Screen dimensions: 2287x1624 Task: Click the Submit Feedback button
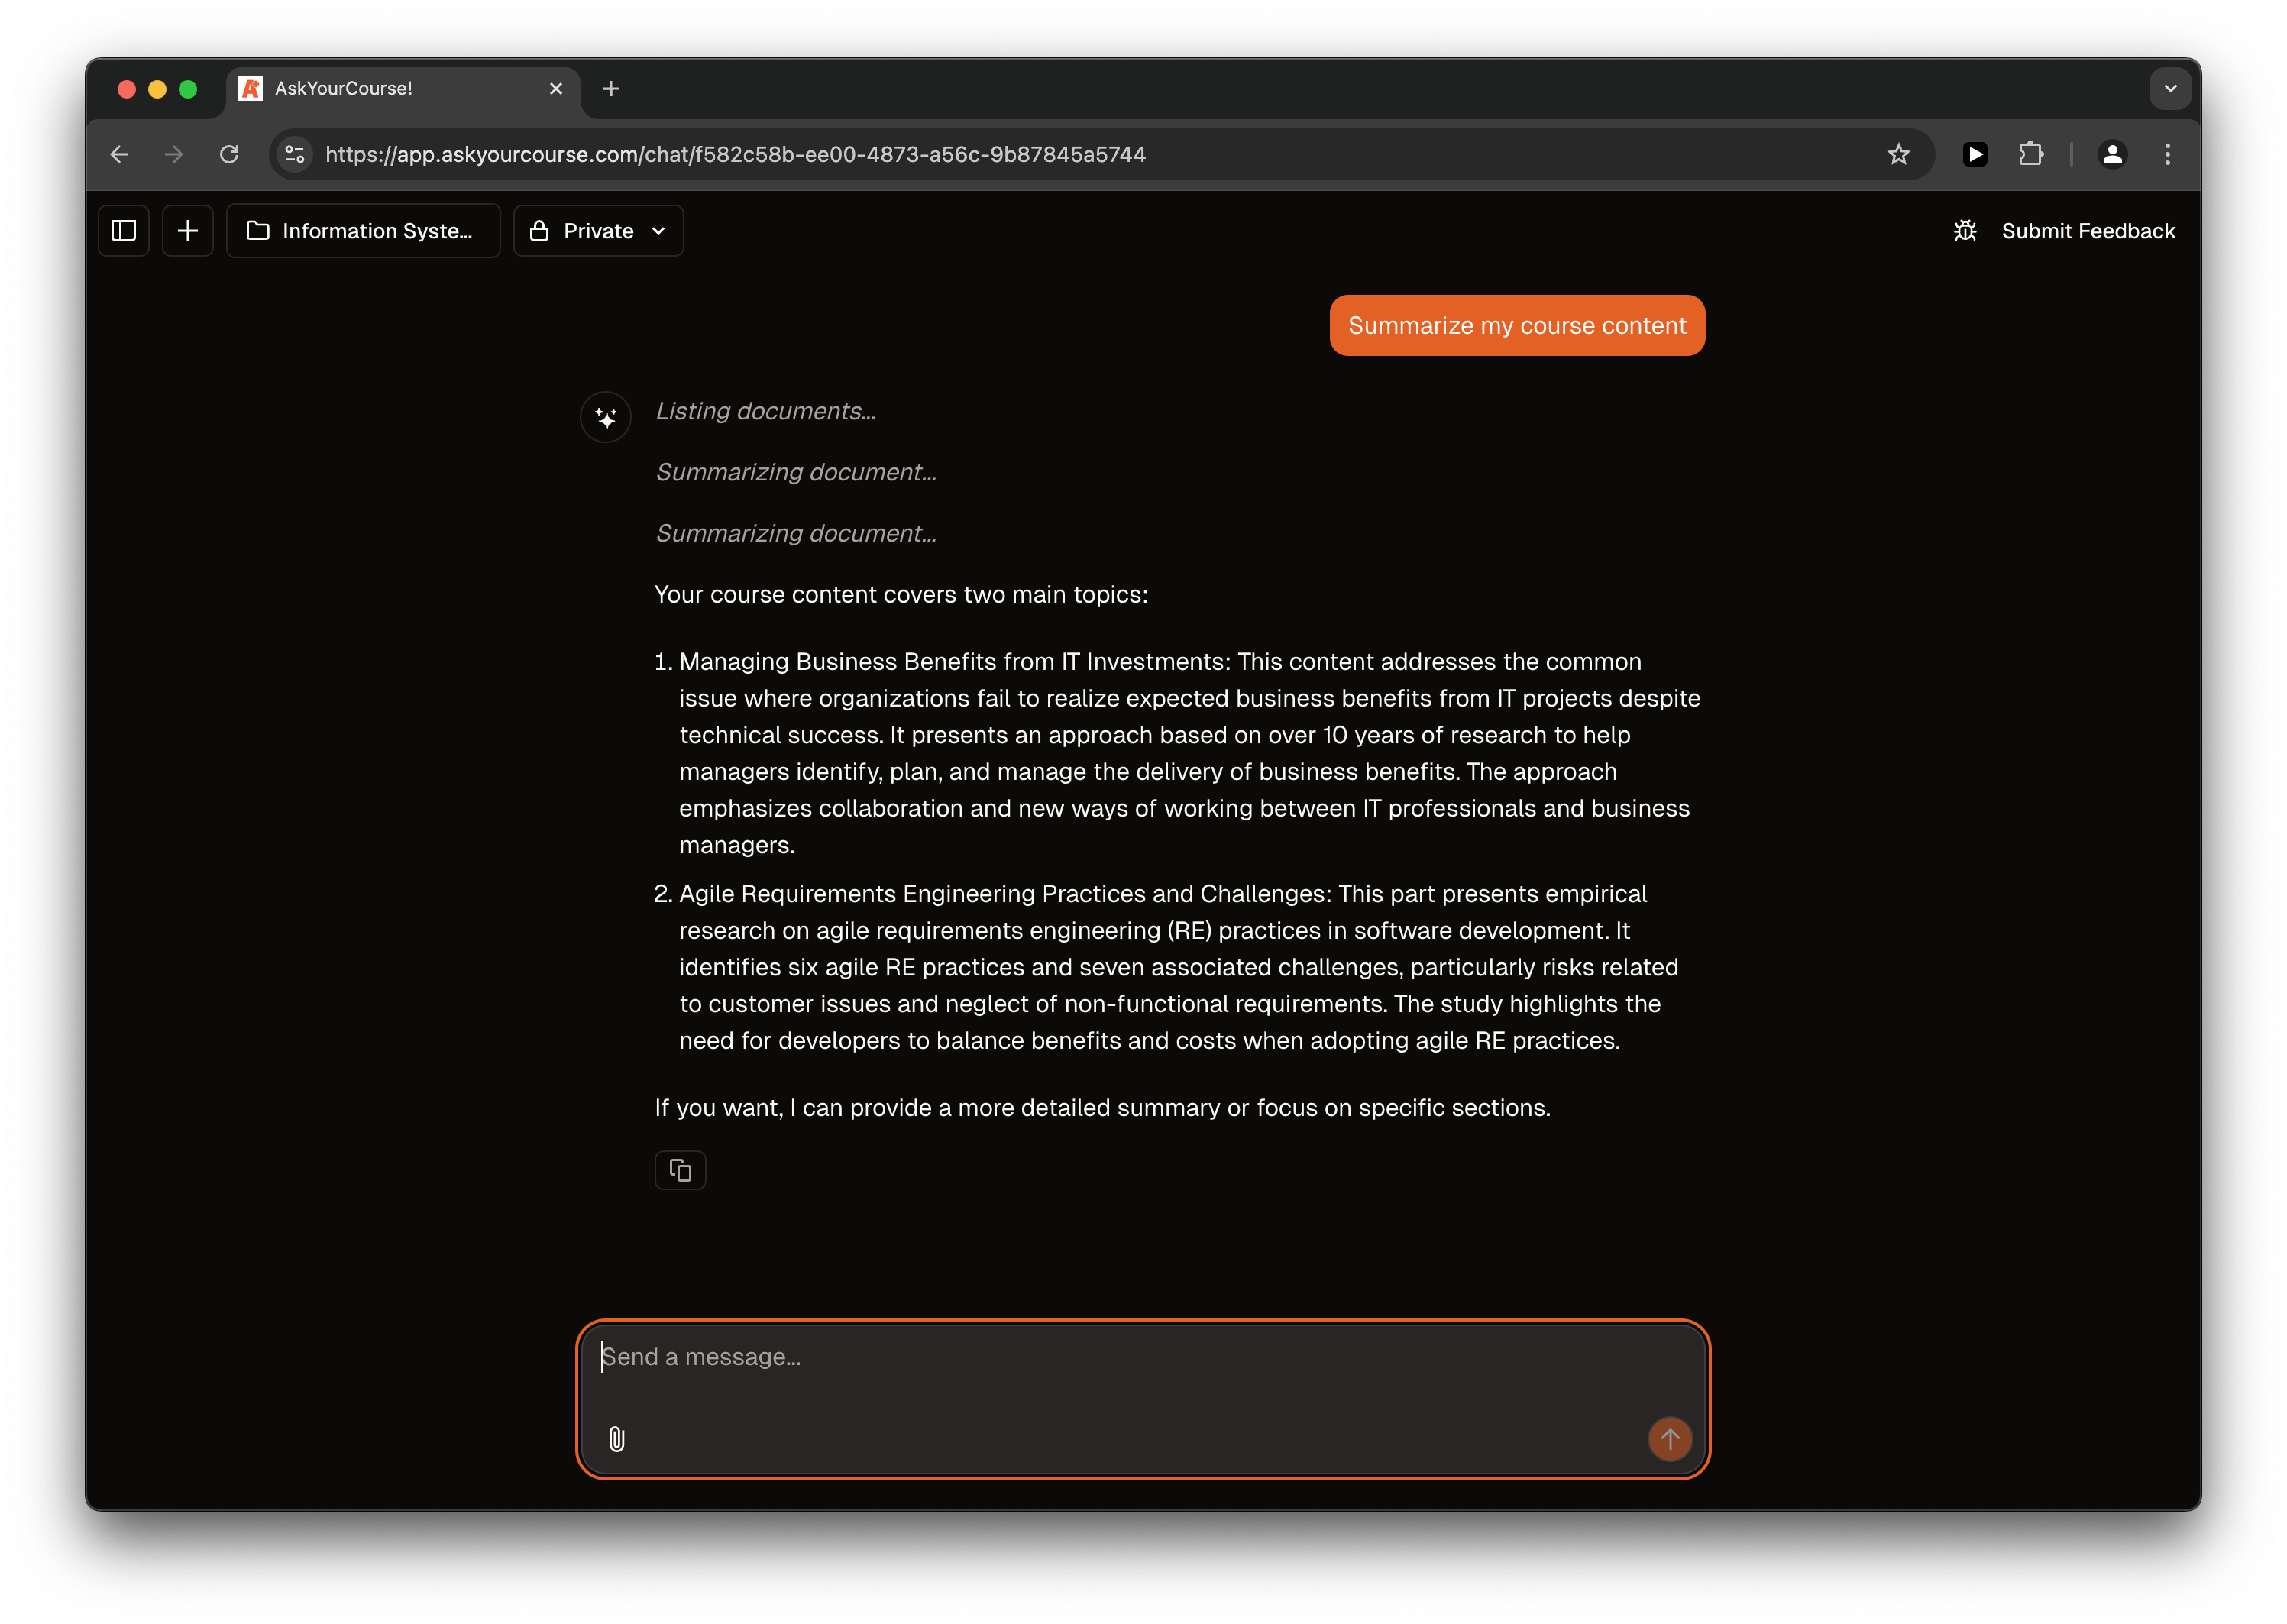[x=2087, y=231]
